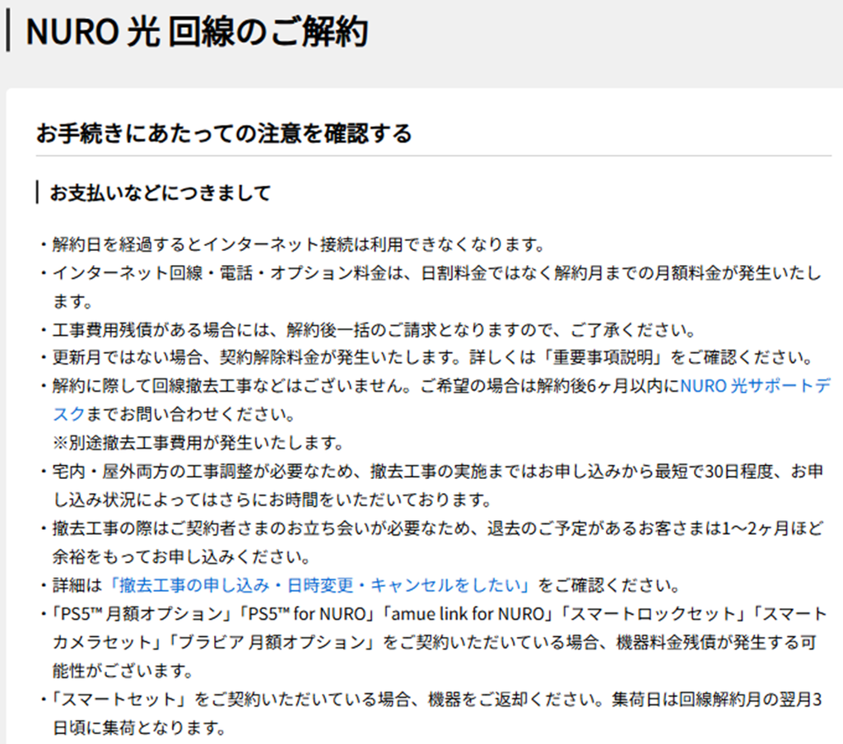Image resolution: width=843 pixels, height=744 pixels.
Task: Click the line 解約日を経過するとインターネット接続は利用できなくなります
Action: coord(299,244)
